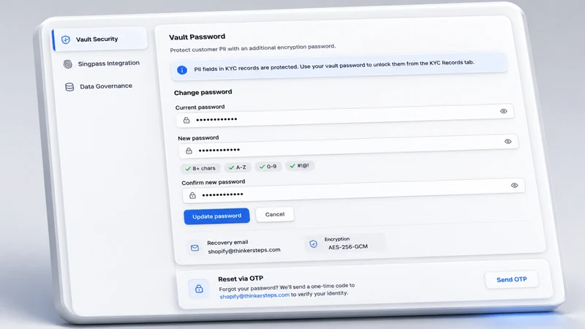This screenshot has width=585, height=329.
Task: Focus the Confirm new password field
Action: 353,190
